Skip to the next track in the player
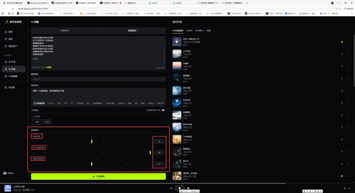355x193 pixels. [188, 188]
